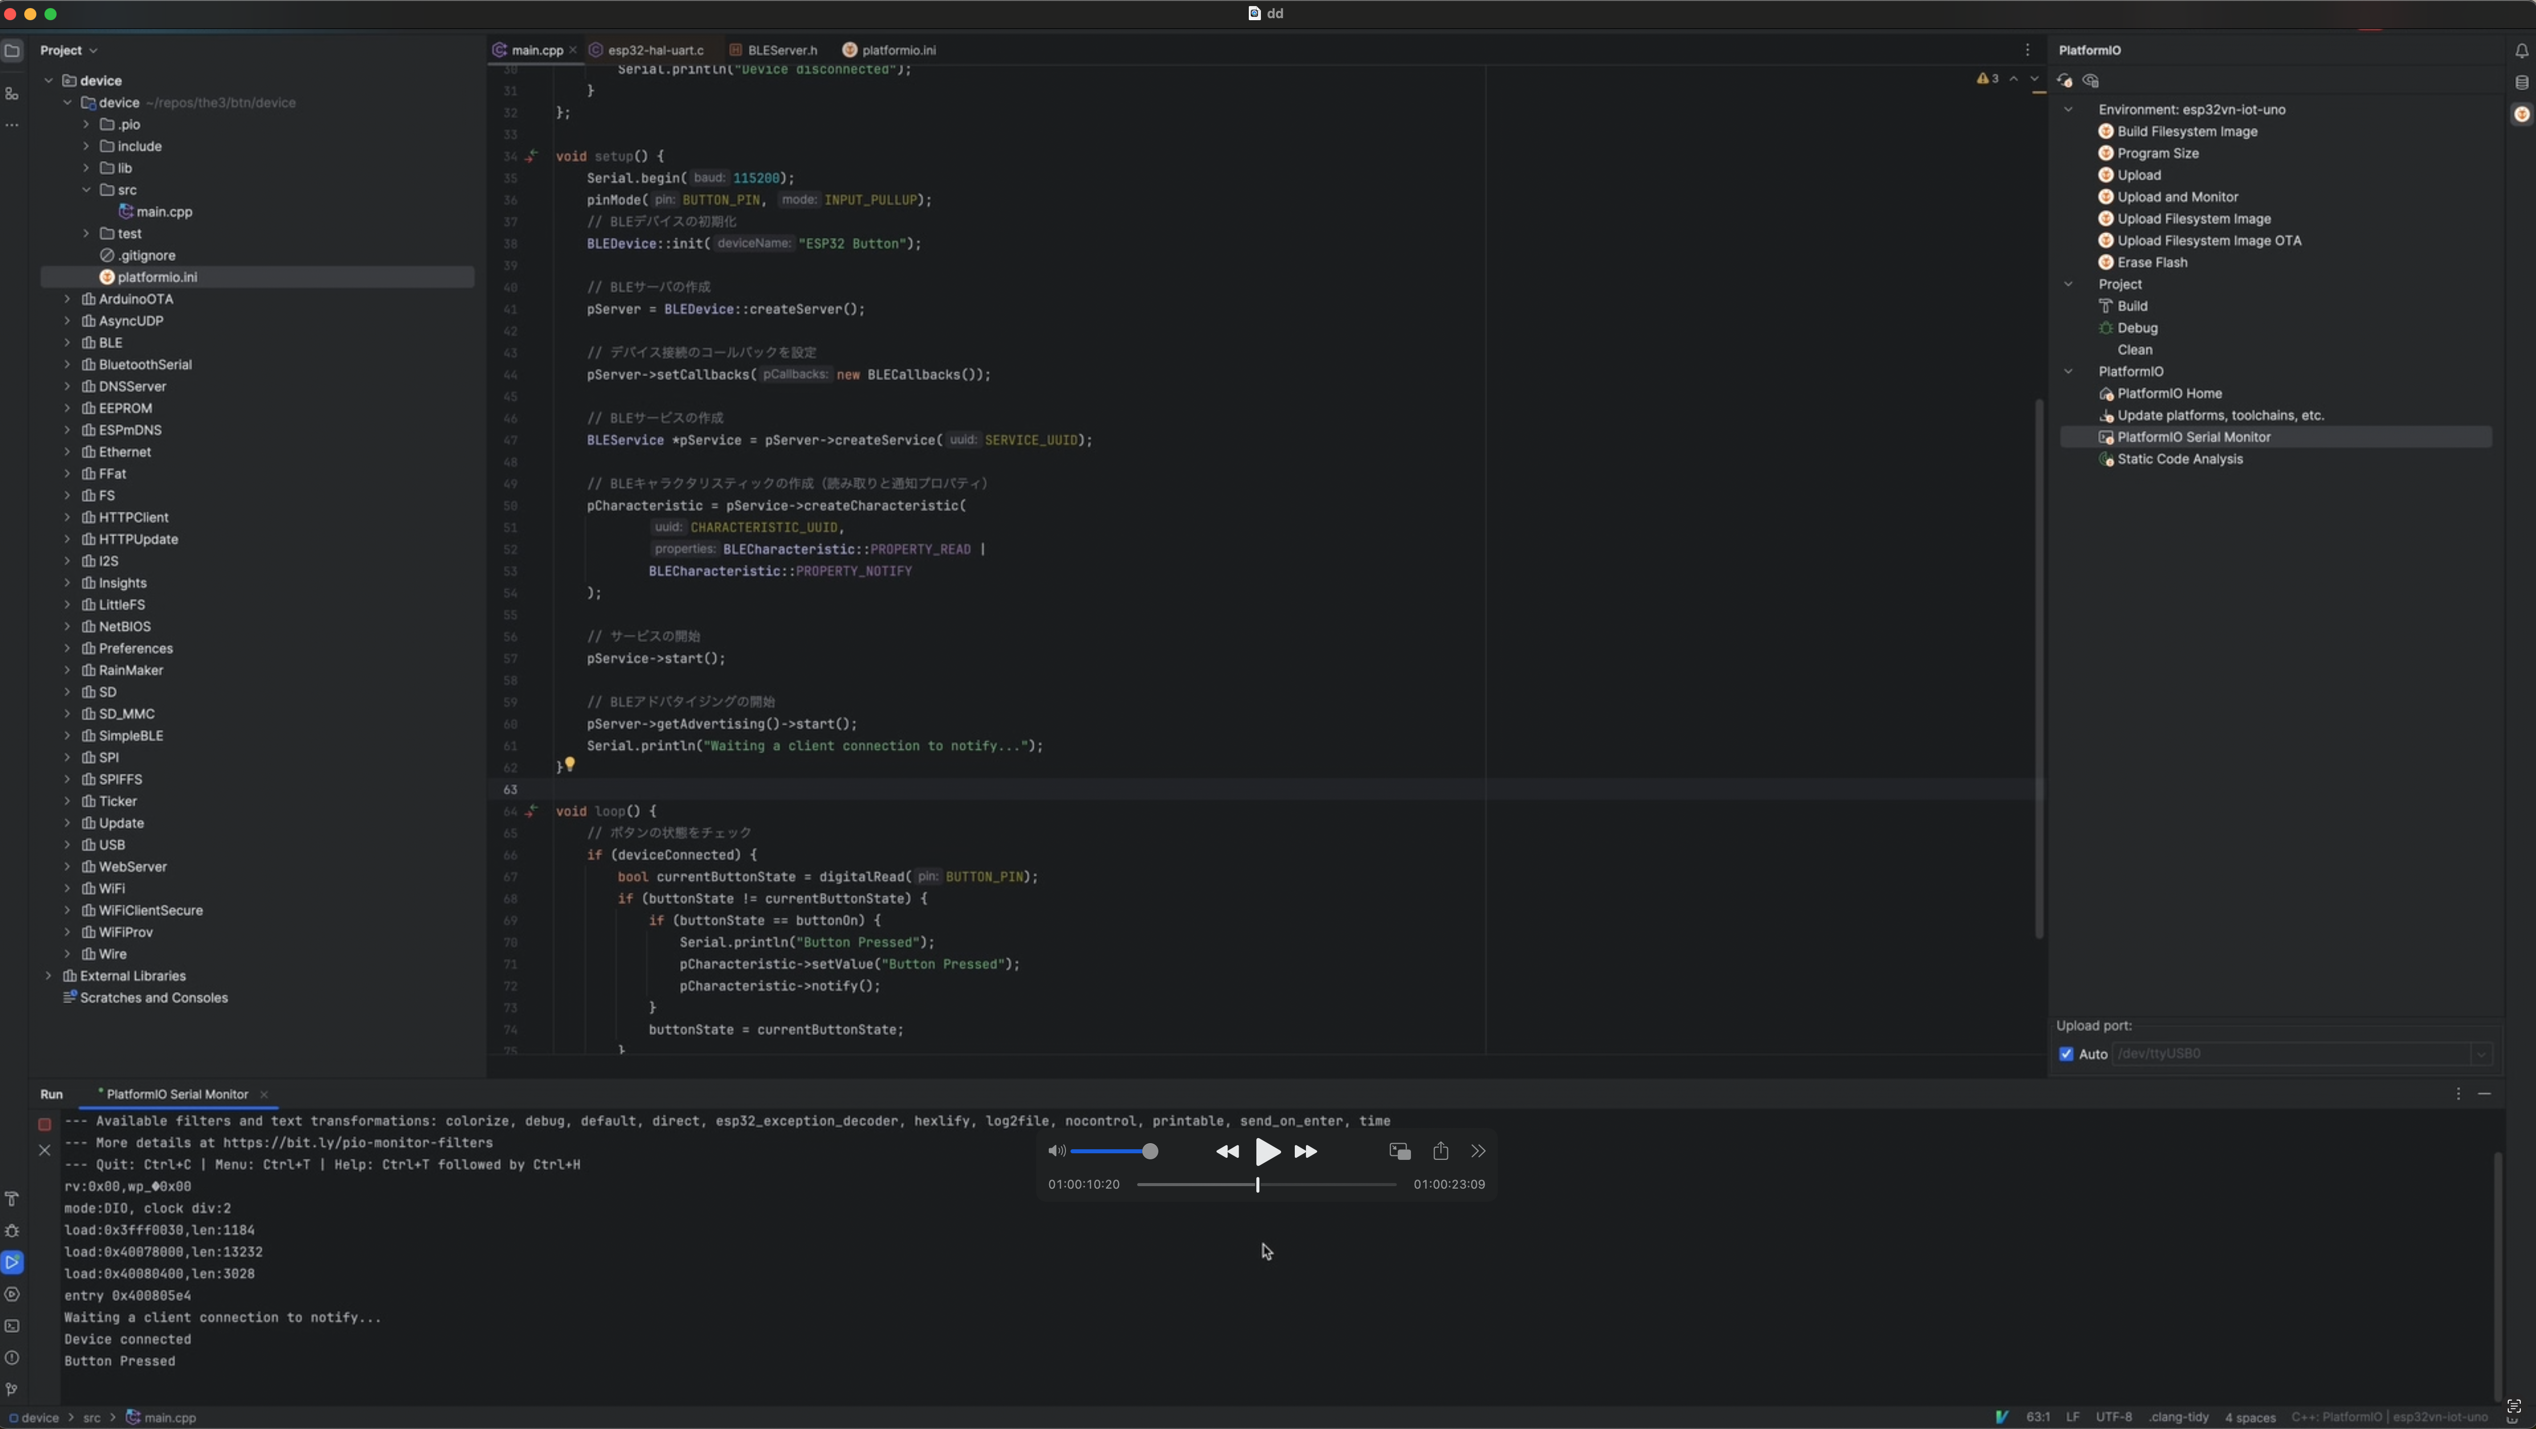
Task: Open the Terminal icon in the left sidebar
Action: (13, 1326)
